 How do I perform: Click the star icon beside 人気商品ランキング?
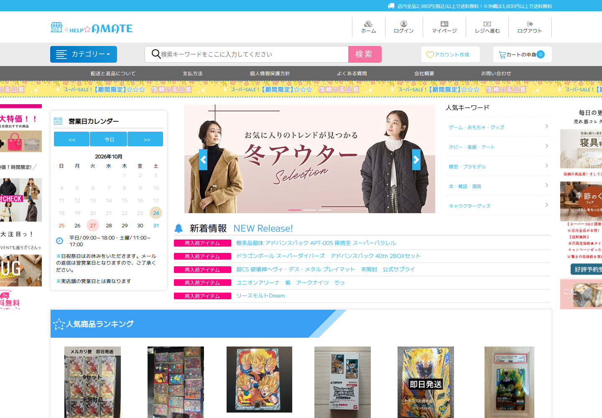(x=59, y=324)
